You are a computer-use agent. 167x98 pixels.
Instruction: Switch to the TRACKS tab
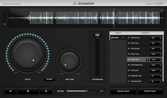(118, 33)
